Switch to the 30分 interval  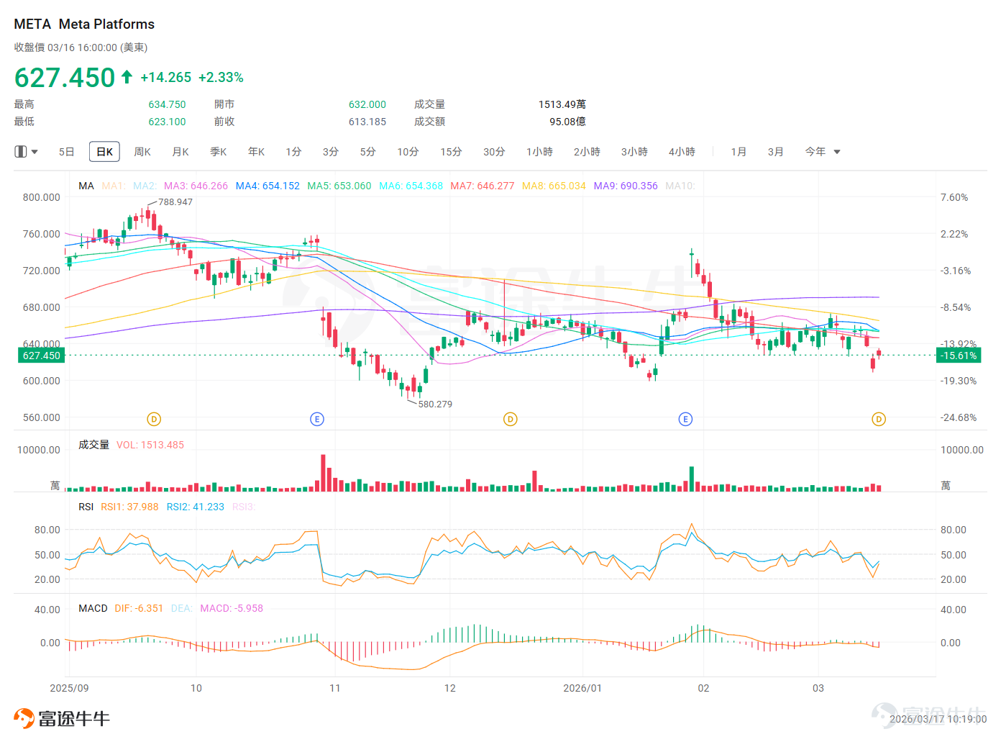tap(495, 152)
